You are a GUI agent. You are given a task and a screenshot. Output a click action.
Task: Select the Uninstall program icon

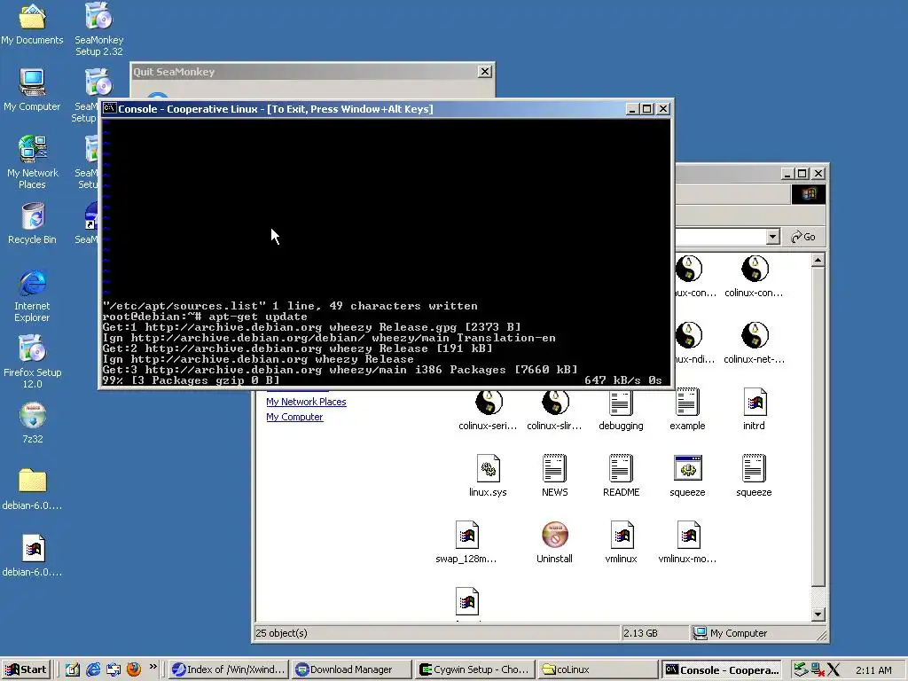coord(554,543)
